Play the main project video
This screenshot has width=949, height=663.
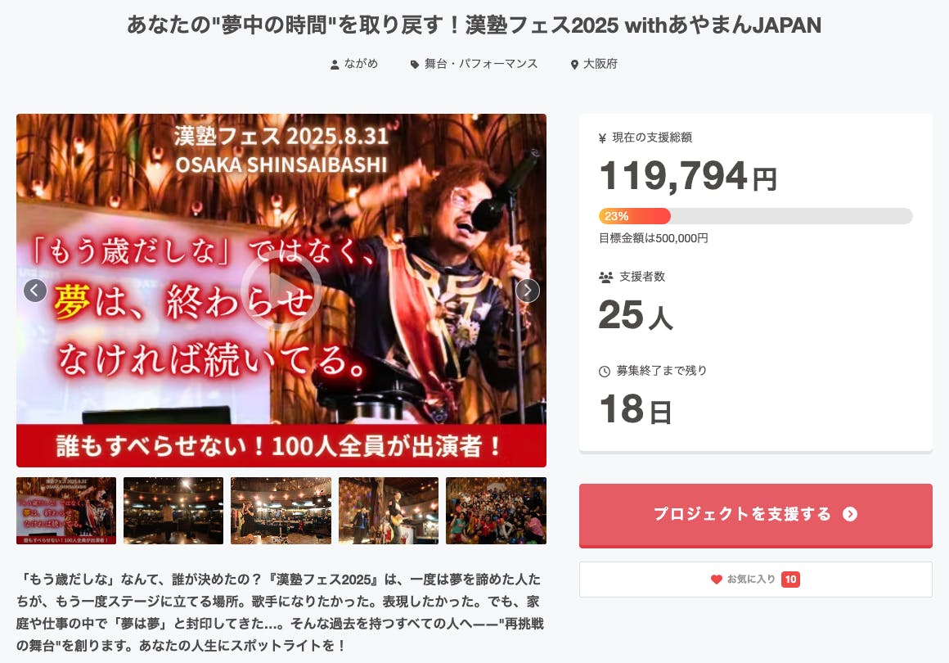pyautogui.click(x=281, y=291)
